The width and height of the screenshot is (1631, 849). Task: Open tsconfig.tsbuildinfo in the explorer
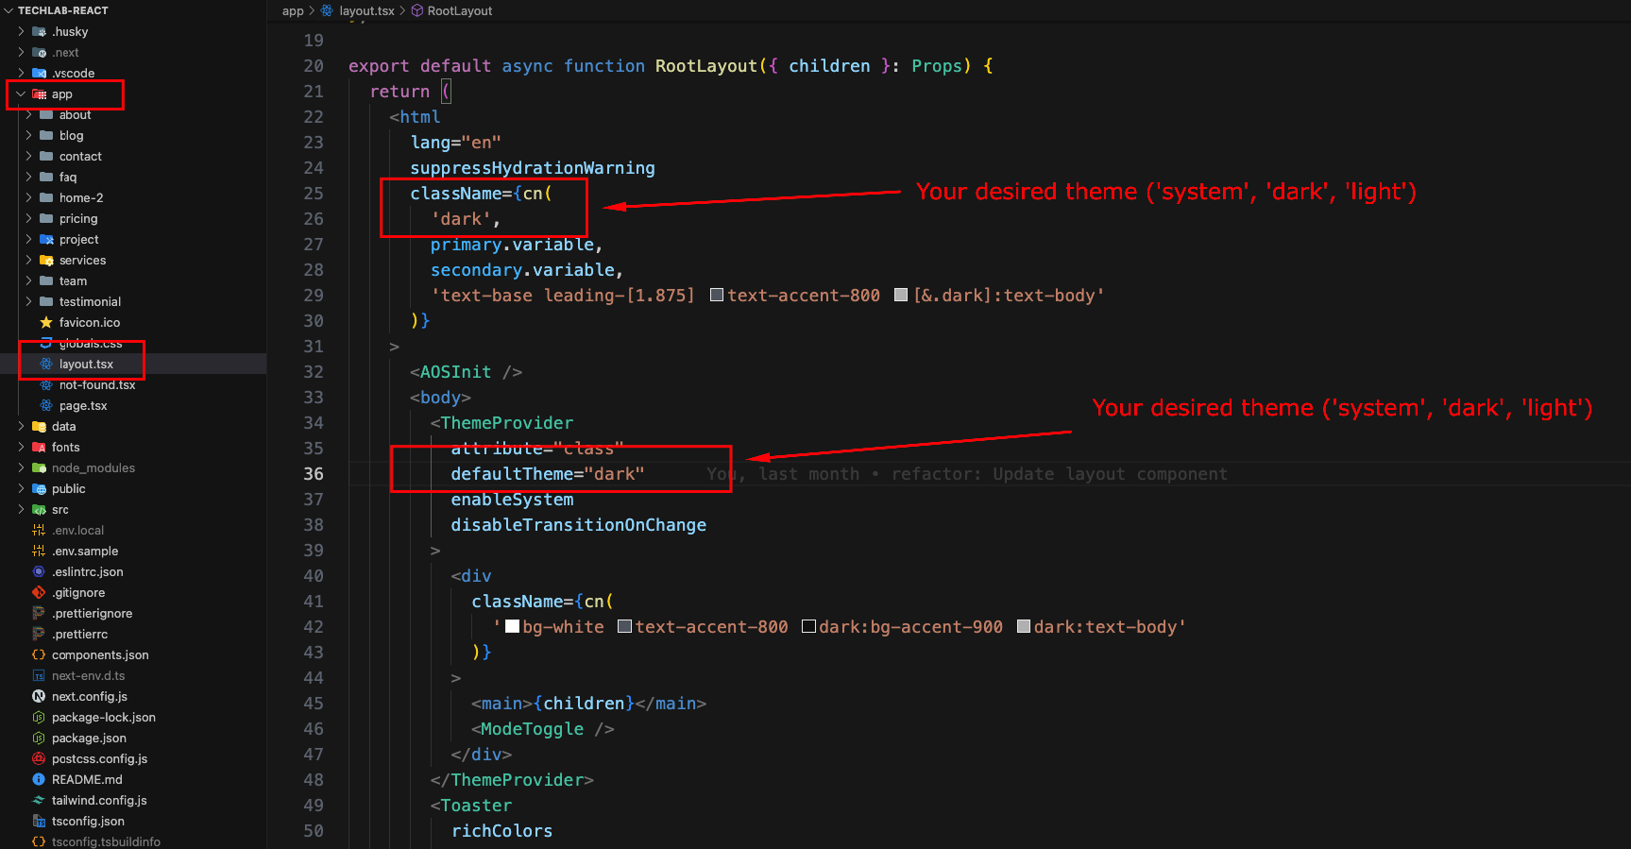click(x=106, y=841)
